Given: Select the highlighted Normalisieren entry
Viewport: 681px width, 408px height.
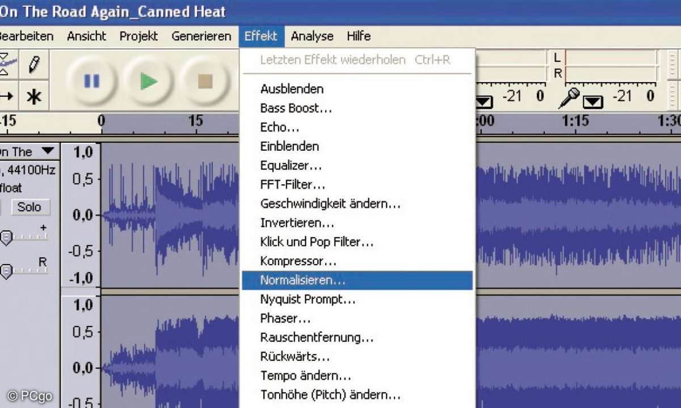Looking at the screenshot, I should (x=358, y=280).
